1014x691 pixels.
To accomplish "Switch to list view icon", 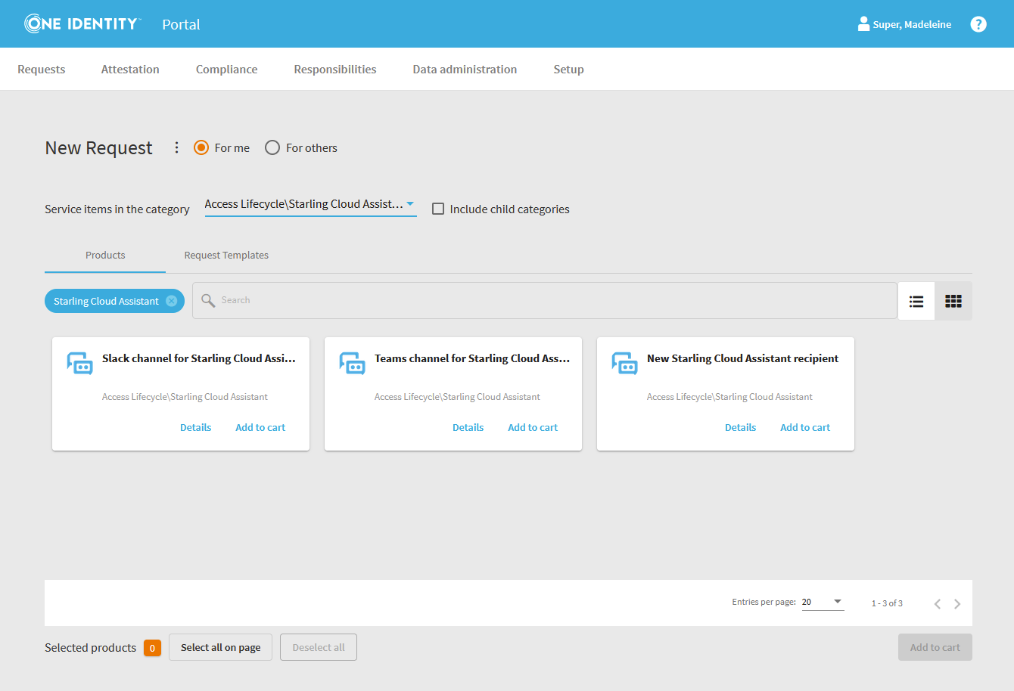I will click(x=916, y=302).
